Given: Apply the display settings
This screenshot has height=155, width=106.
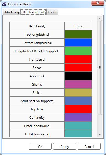Looking at the screenshot, I should [x=65, y=146].
